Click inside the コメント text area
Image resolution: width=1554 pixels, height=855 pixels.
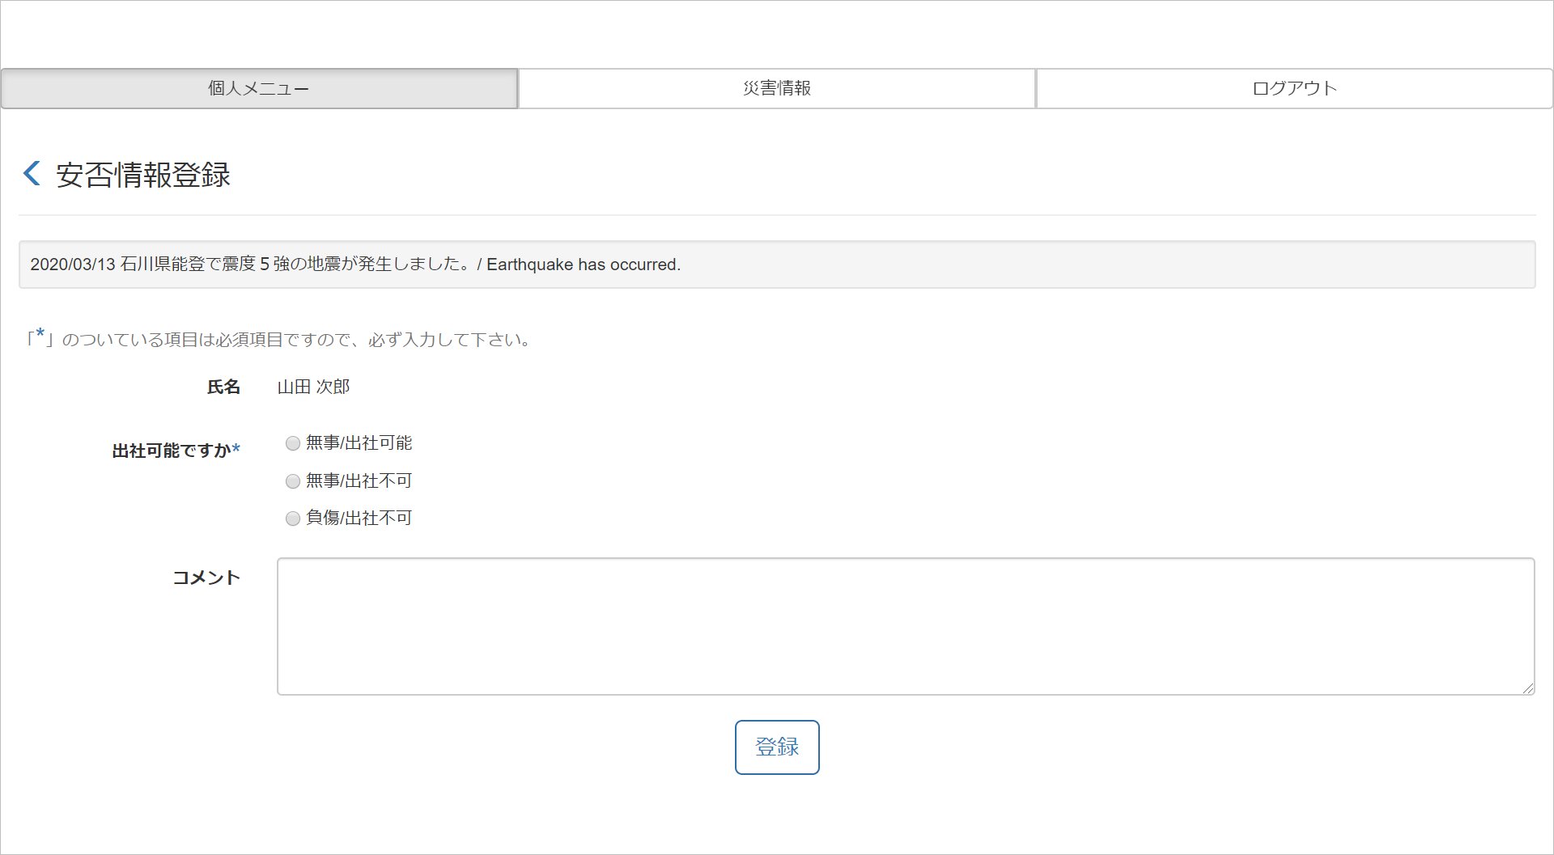905,625
